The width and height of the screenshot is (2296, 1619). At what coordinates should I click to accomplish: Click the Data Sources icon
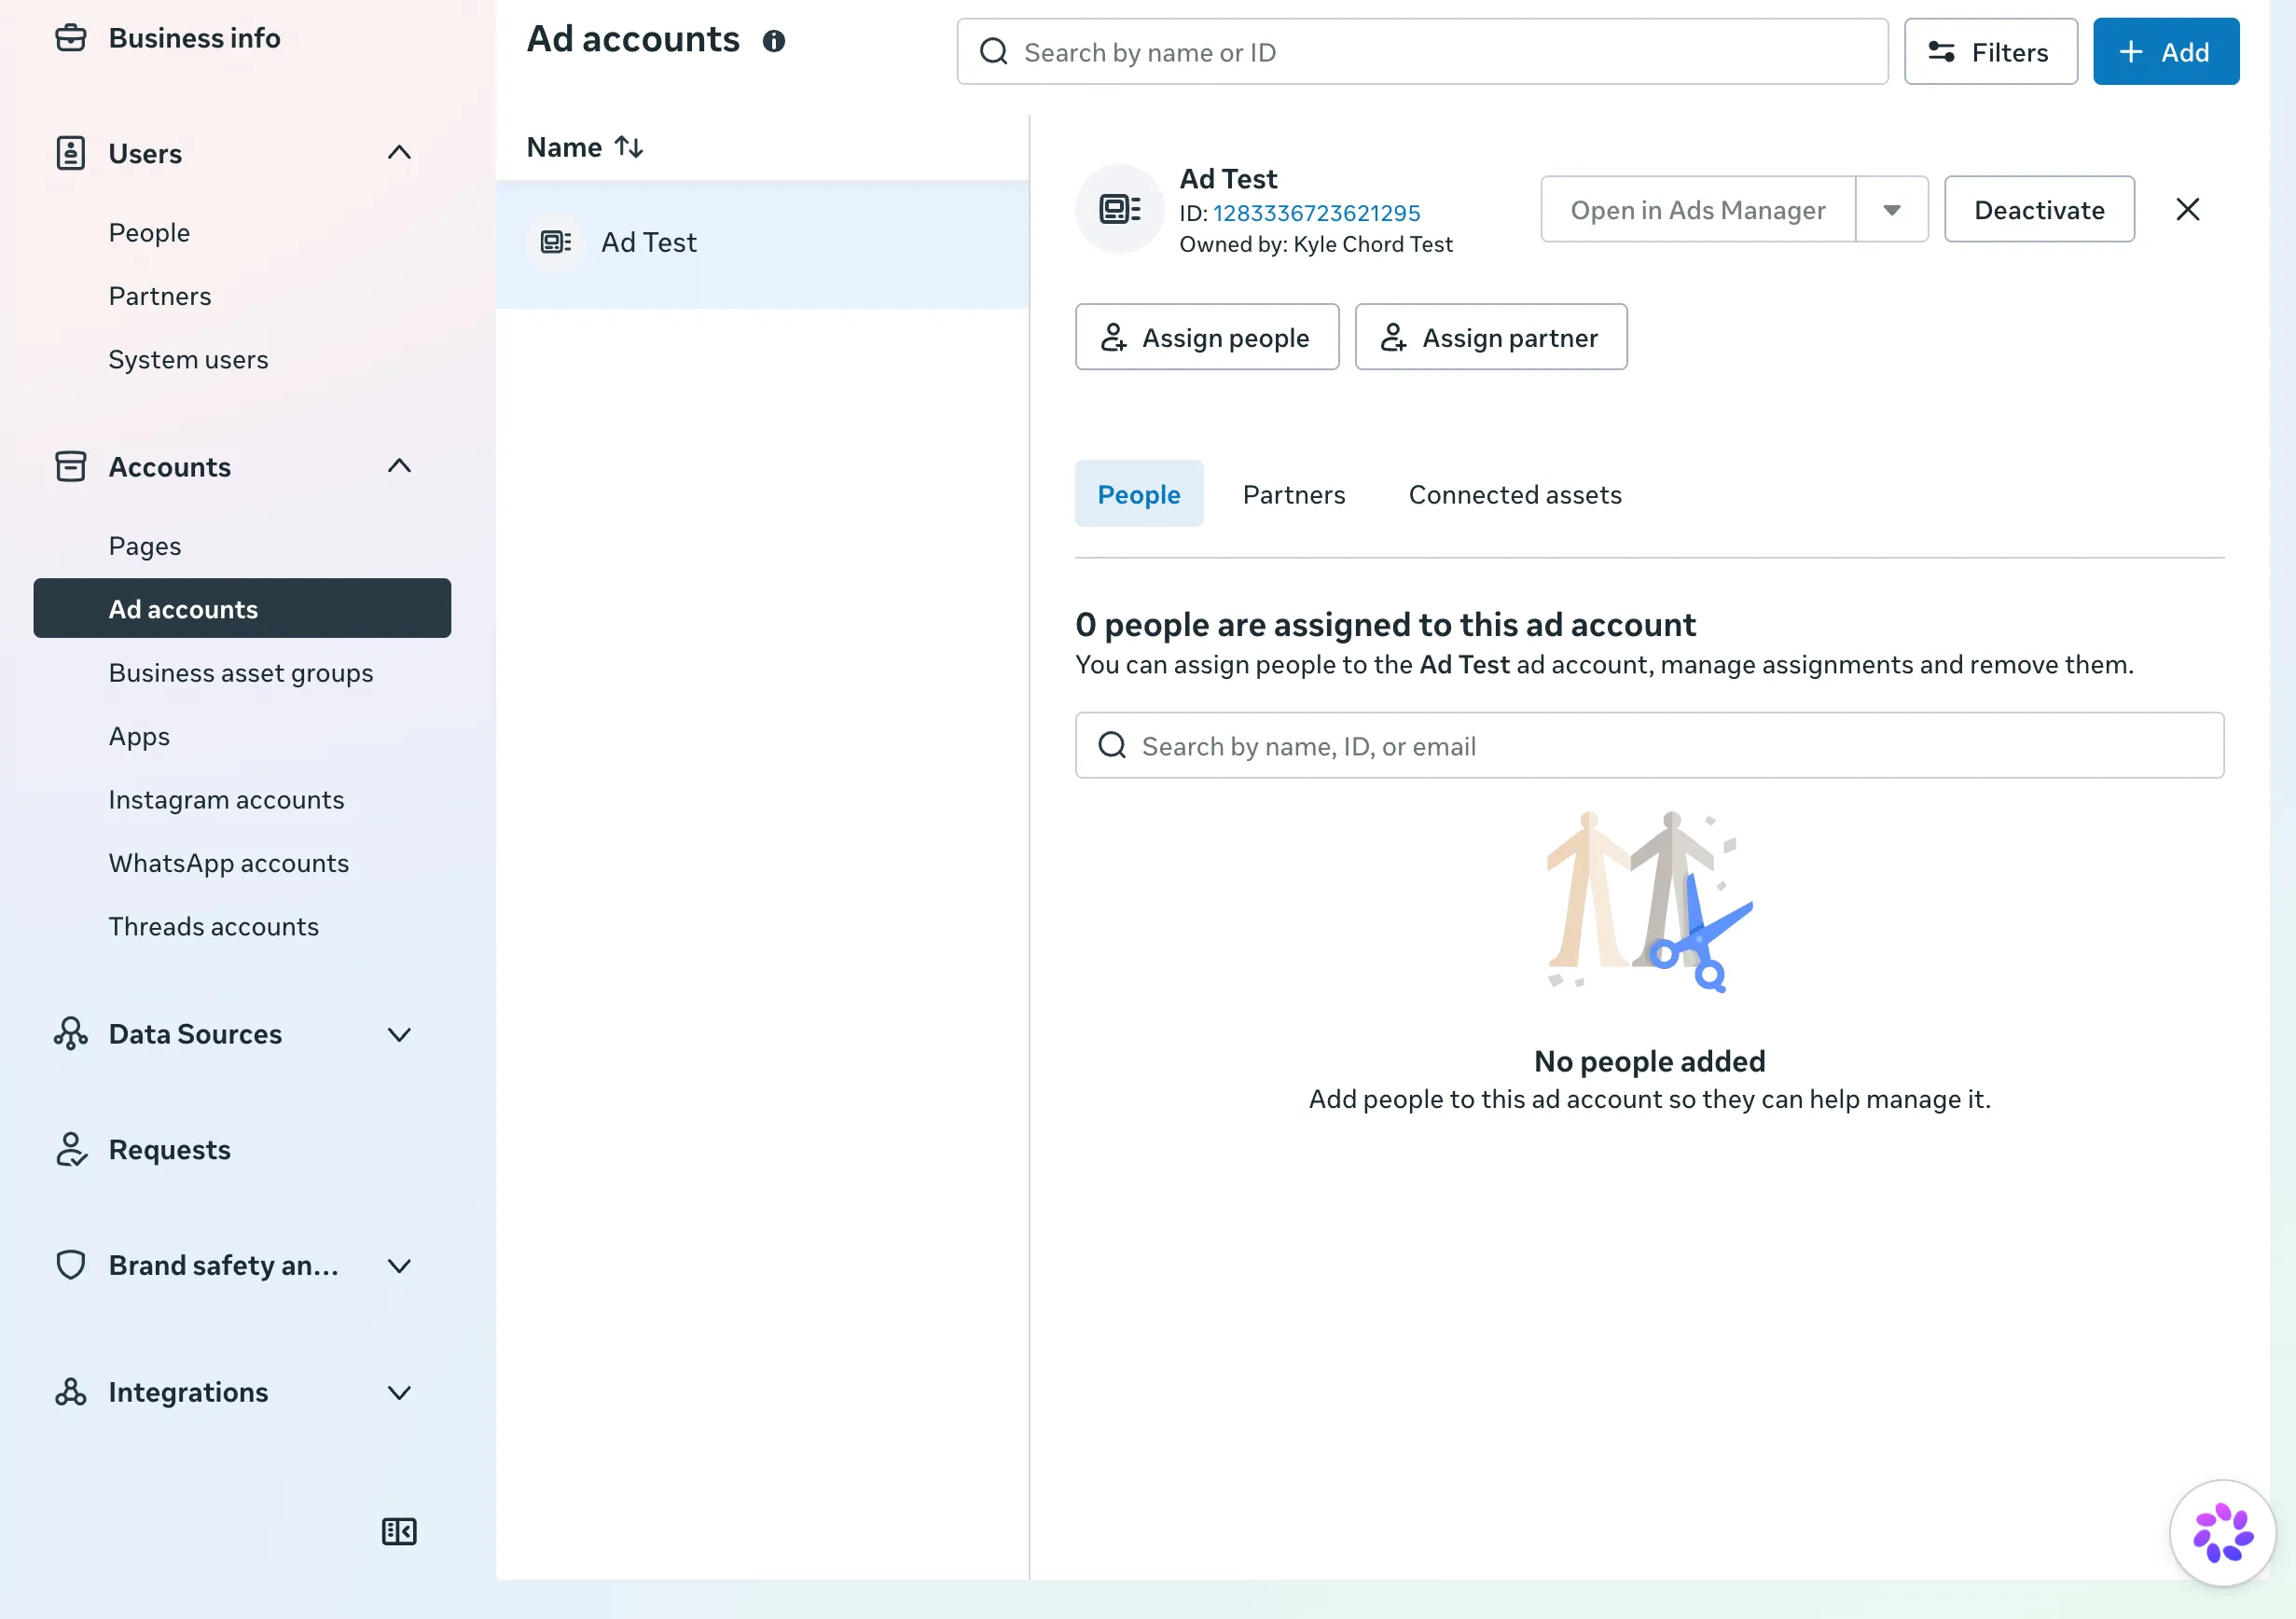point(70,1033)
